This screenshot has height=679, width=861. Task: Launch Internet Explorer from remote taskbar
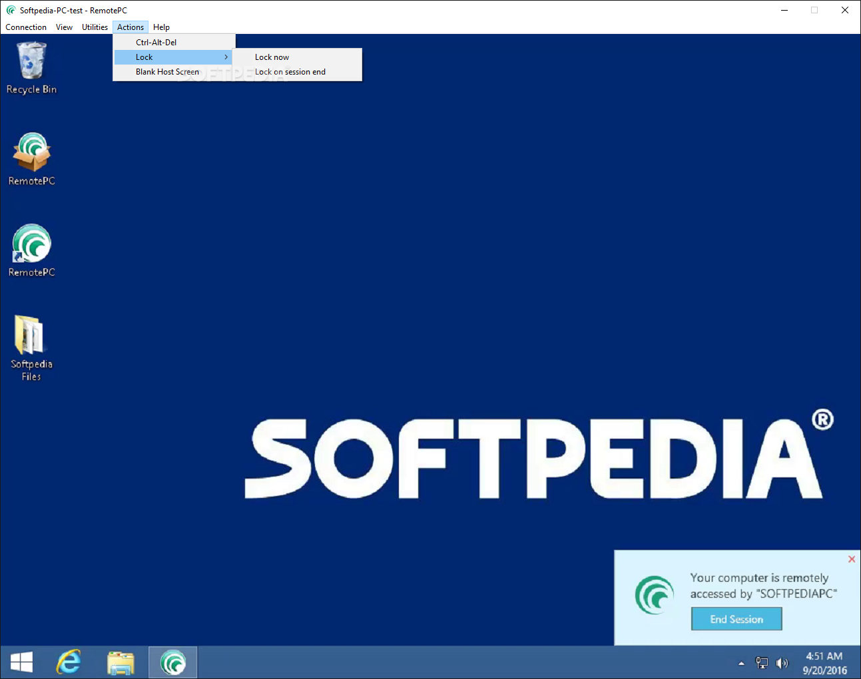point(69,662)
